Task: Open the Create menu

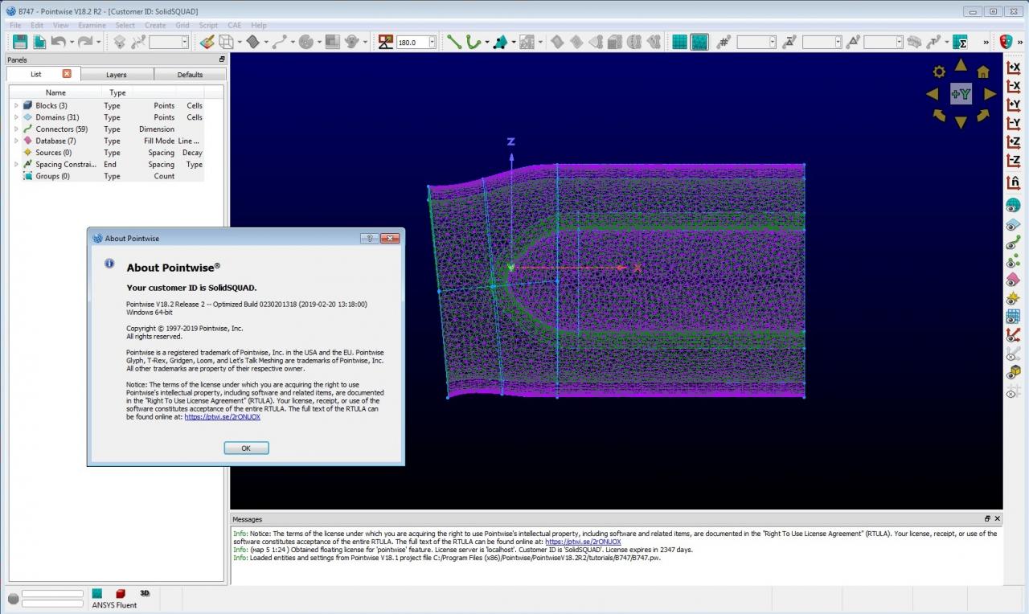Action: (x=155, y=25)
